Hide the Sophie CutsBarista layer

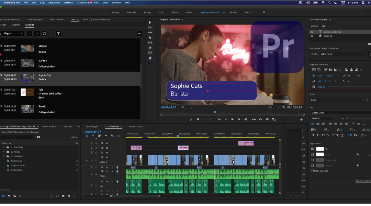point(312,32)
